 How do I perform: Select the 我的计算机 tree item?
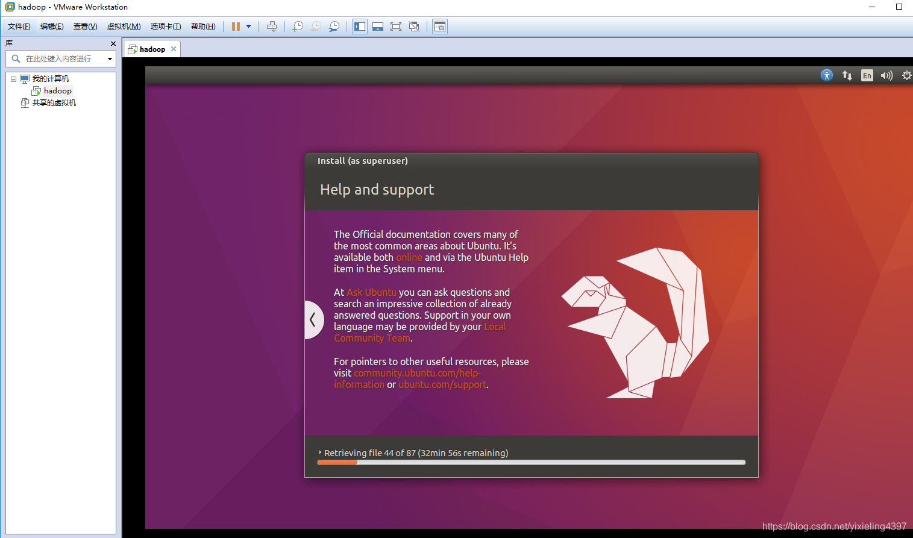coord(51,79)
